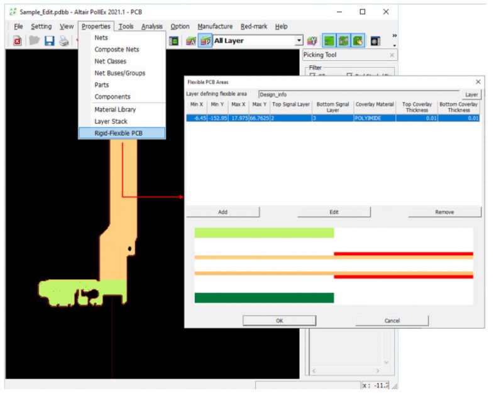Open the Tools menu

point(126,26)
